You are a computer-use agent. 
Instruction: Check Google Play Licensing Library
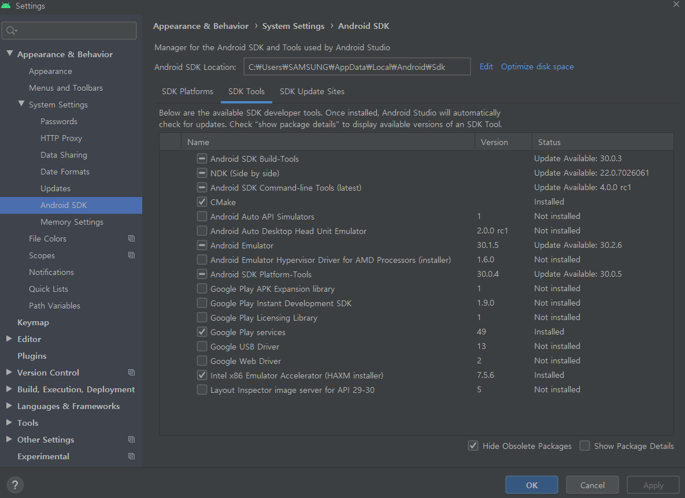click(202, 317)
